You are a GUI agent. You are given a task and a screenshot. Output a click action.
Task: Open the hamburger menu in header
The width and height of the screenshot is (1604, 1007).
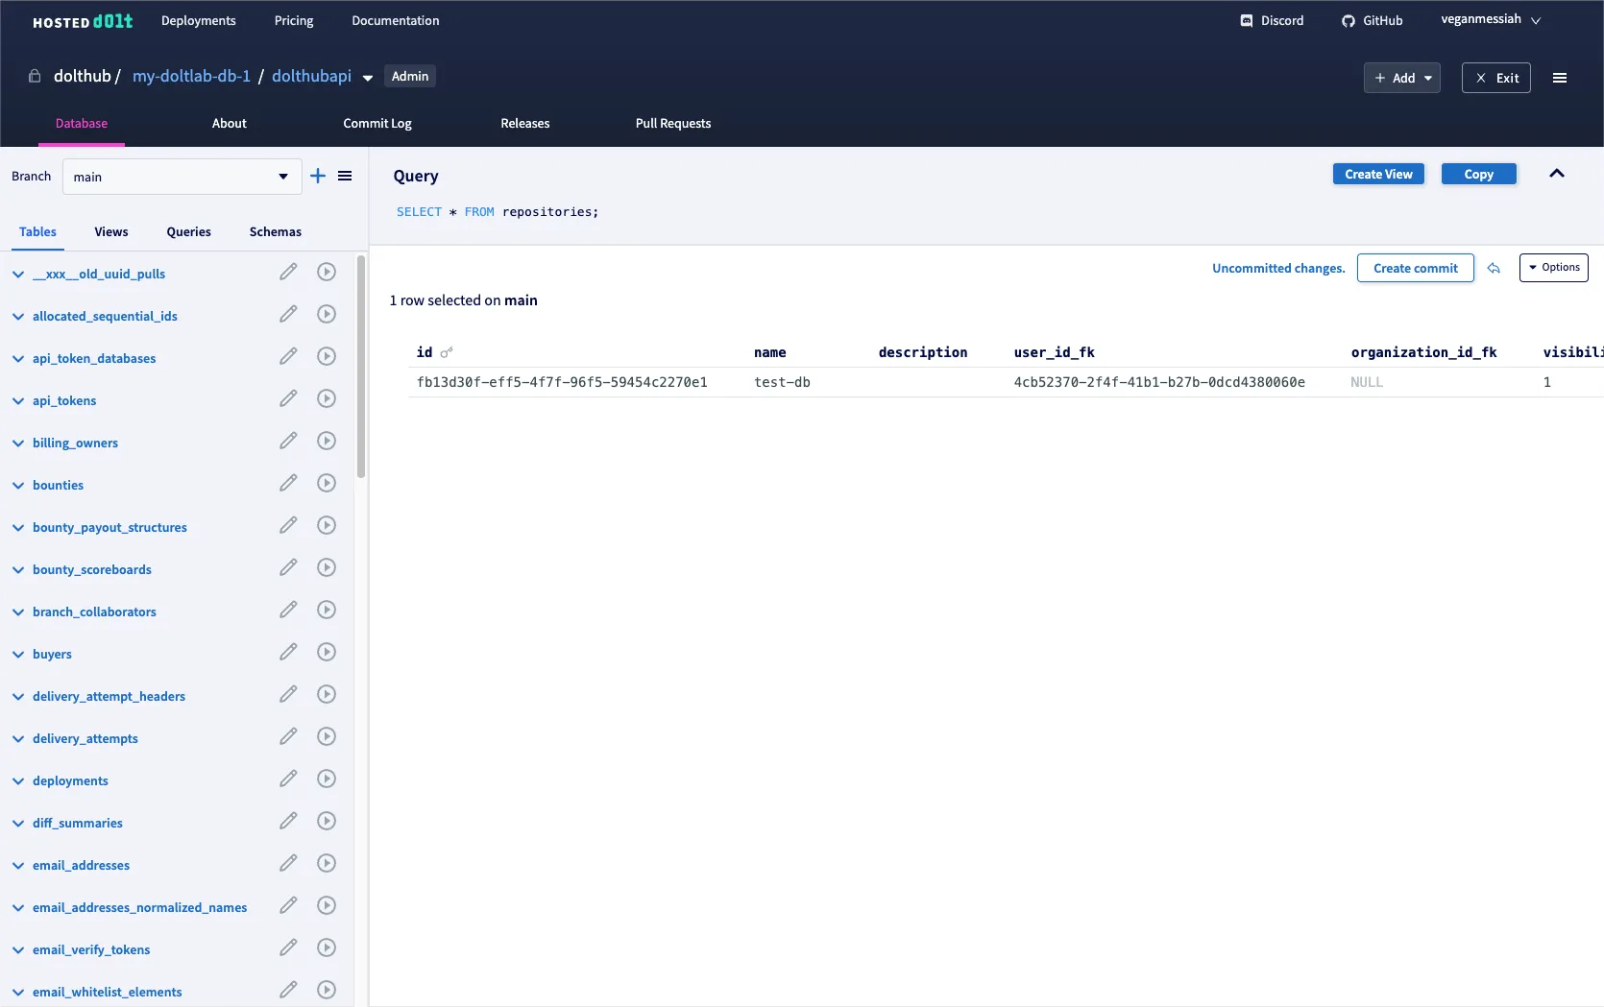click(x=1560, y=78)
